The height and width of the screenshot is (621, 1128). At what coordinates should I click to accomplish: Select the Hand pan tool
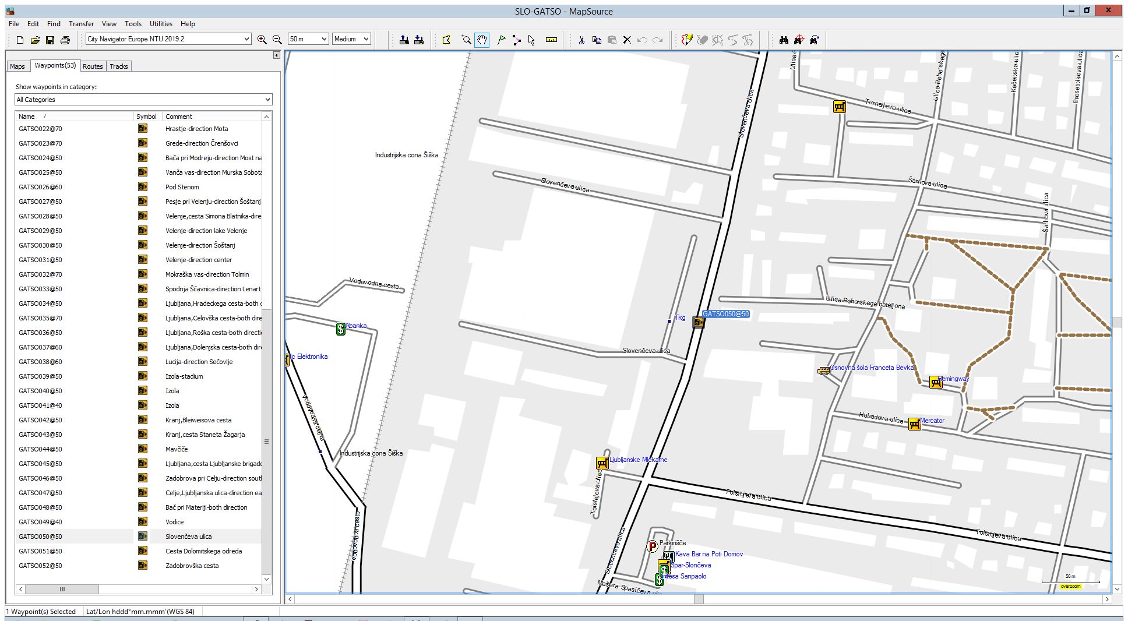(x=482, y=40)
